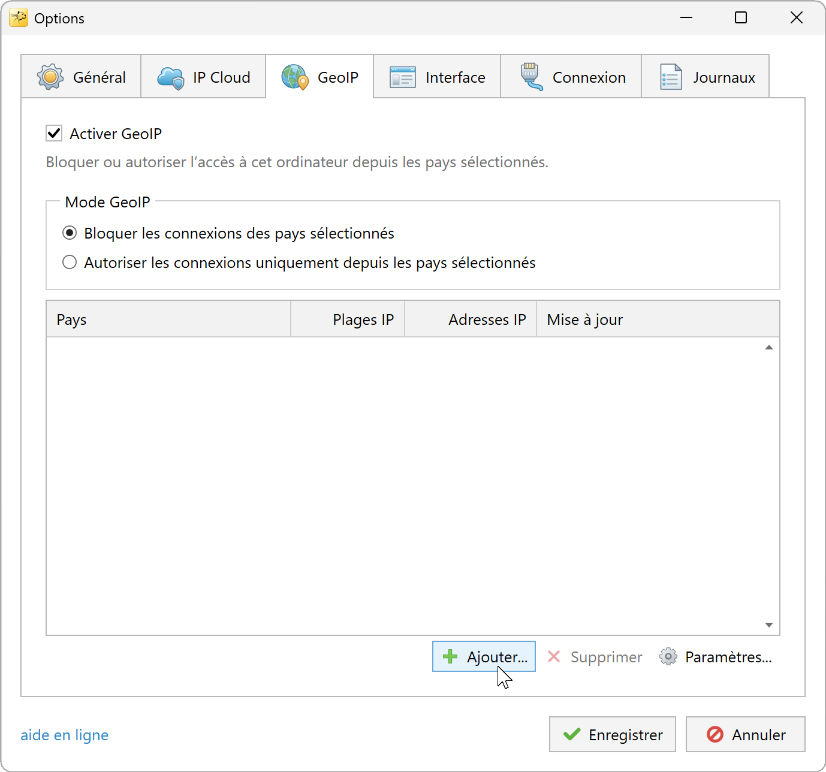
Task: Open the Général tab
Action: coord(81,77)
